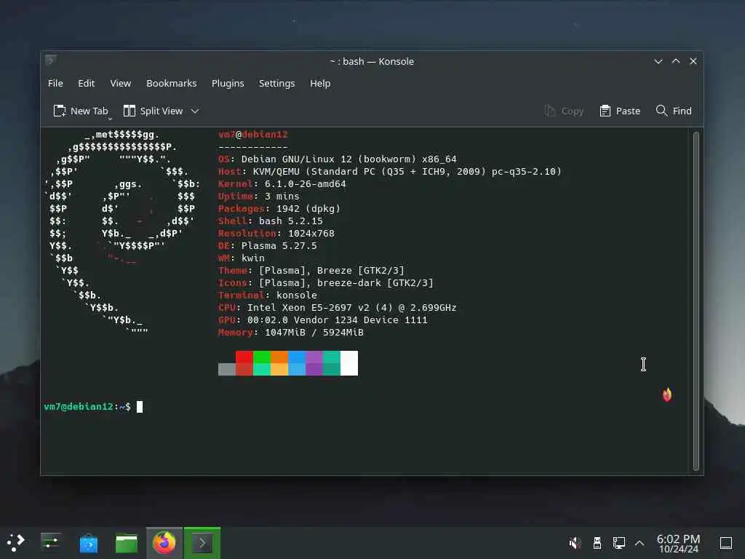Open the Help menu
Viewport: 745px width, 559px height.
[320, 83]
